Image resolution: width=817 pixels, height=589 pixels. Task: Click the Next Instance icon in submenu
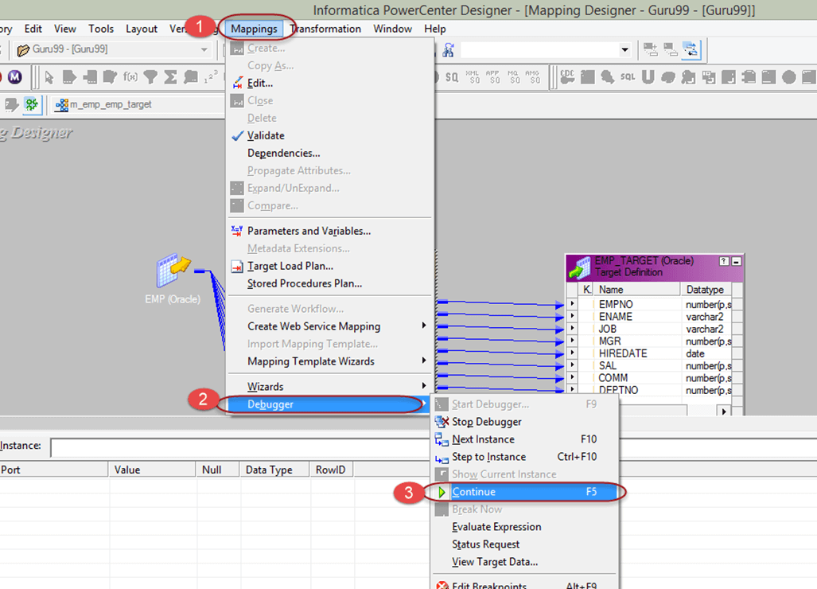point(442,439)
